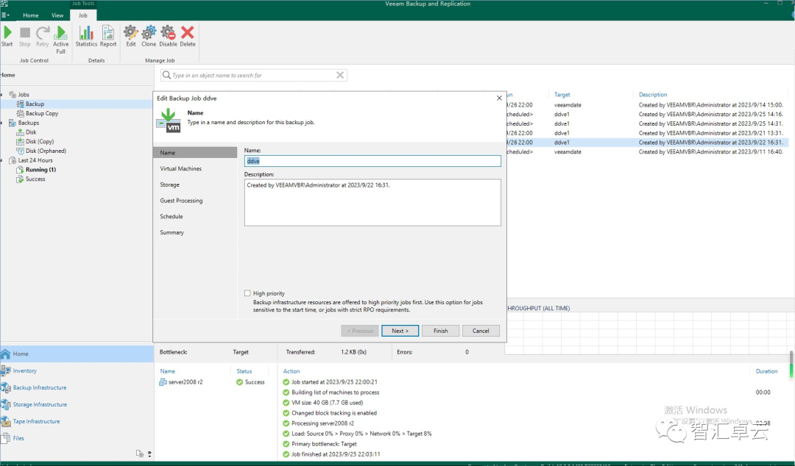Click the Stop job icon
Viewport: 795px width, 466px height.
pos(25,37)
